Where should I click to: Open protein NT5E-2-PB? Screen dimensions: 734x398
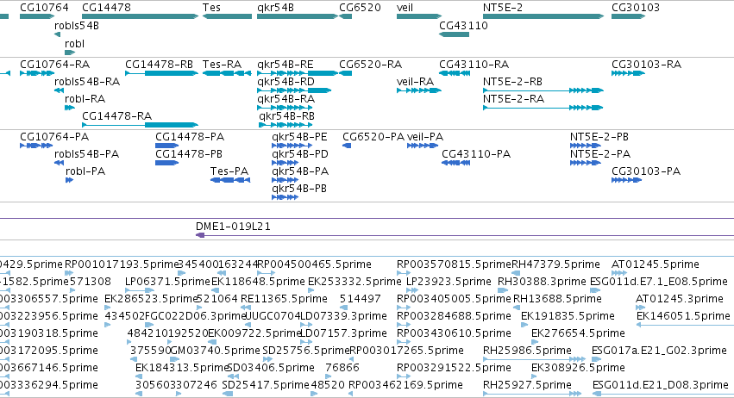click(586, 146)
